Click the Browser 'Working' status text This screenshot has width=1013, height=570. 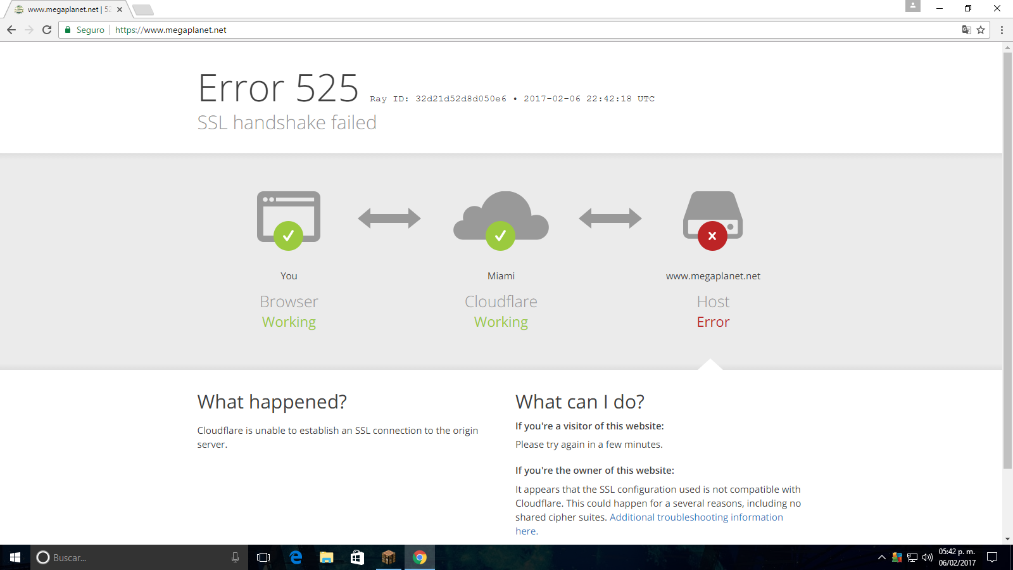[289, 322]
